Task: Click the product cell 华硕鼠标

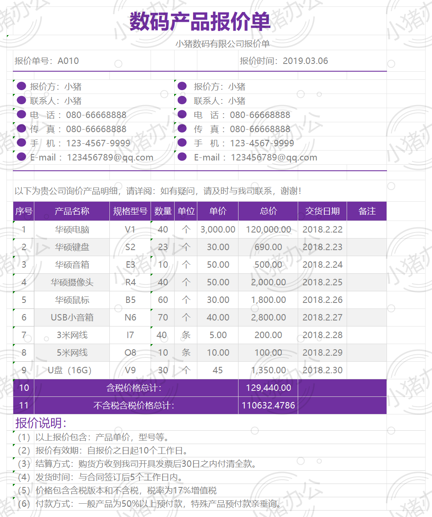Action: 72,300
